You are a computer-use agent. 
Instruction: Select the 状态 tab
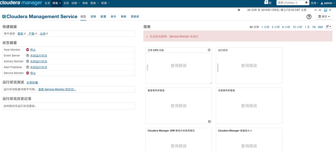(83, 17)
